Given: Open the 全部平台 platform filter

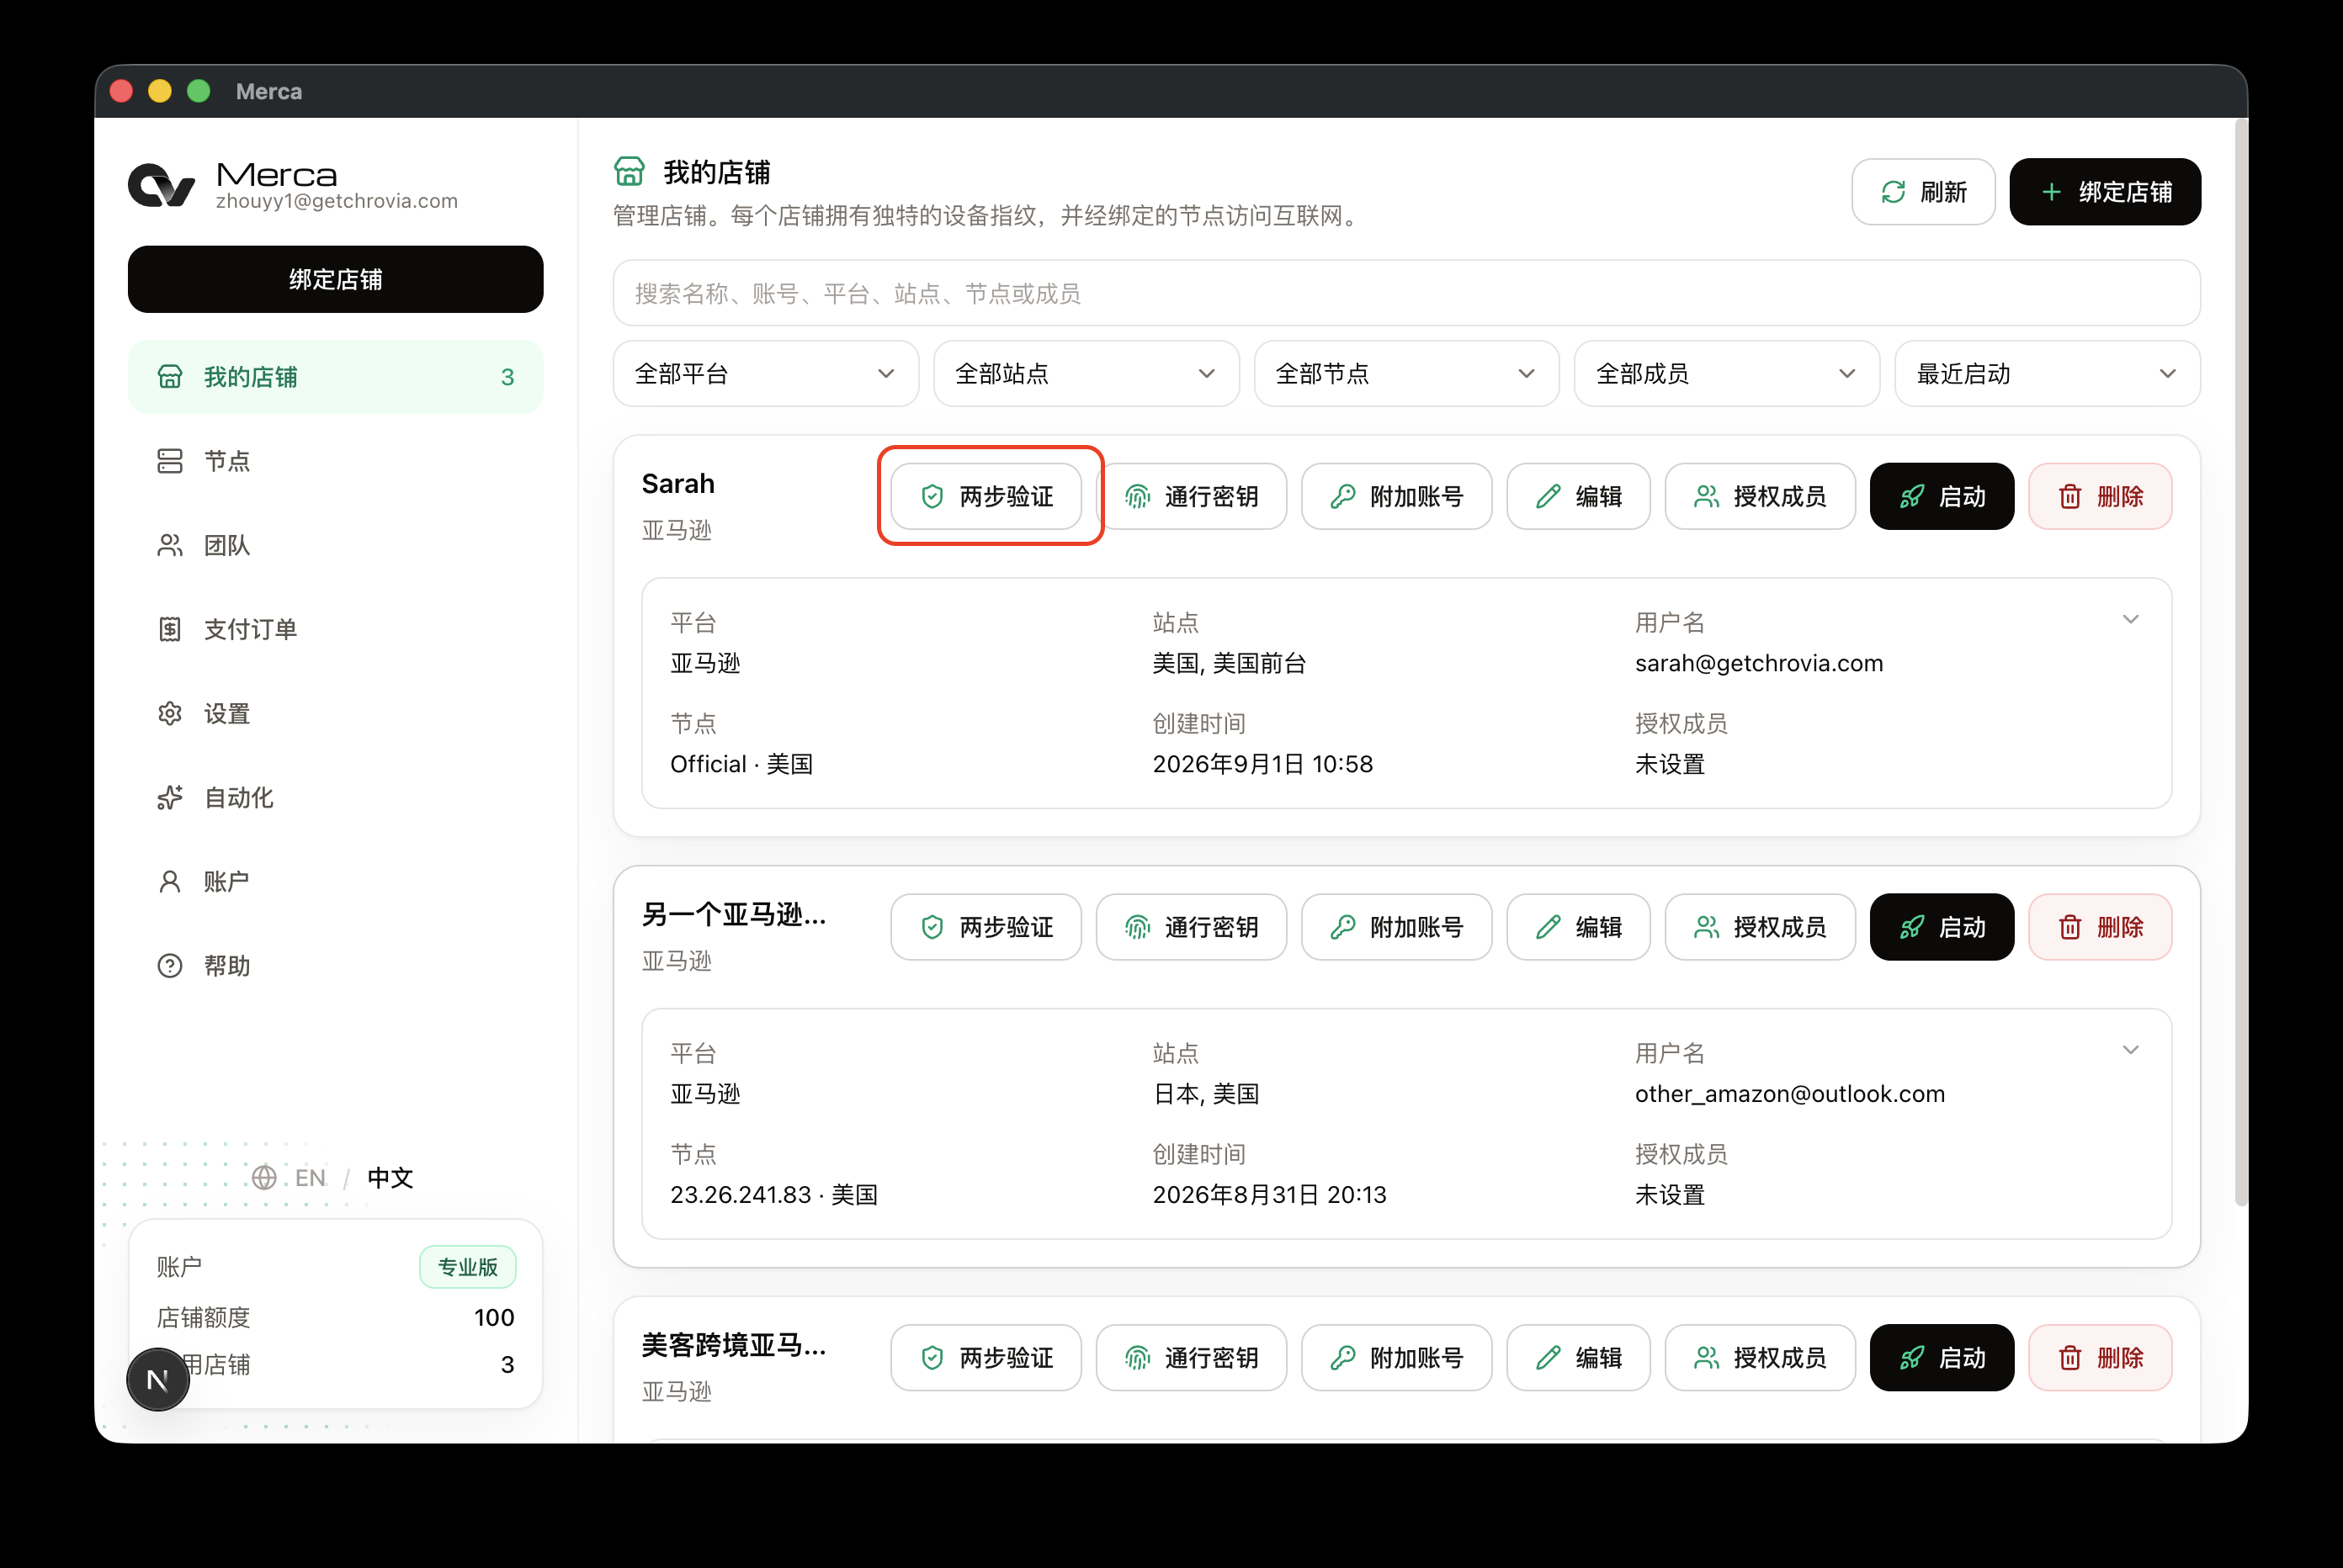Looking at the screenshot, I should pos(765,373).
